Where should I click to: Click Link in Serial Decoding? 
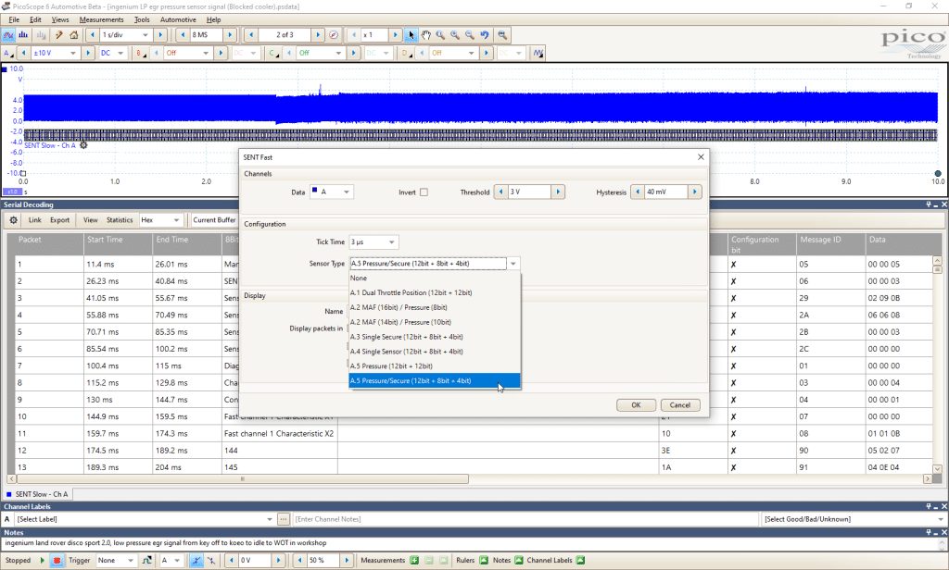tap(35, 220)
